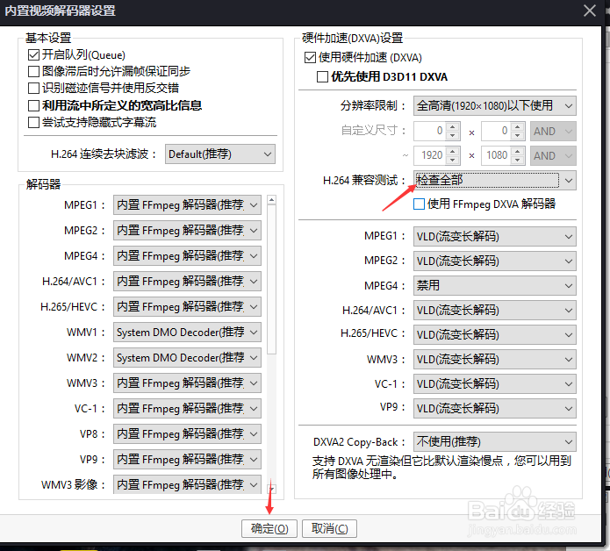Increase the 1080 spinner value

[x=518, y=151]
